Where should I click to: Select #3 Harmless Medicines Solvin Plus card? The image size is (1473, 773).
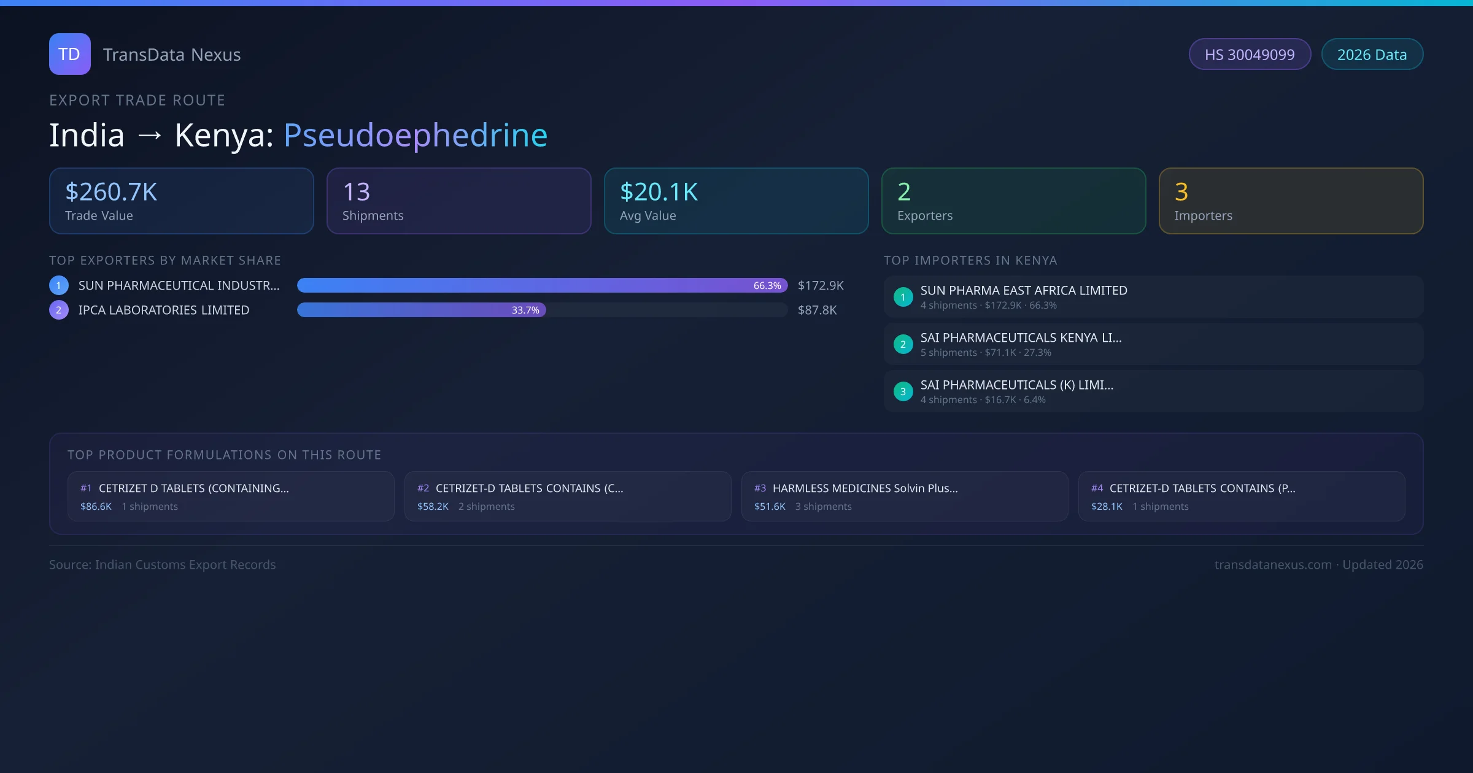coord(905,496)
